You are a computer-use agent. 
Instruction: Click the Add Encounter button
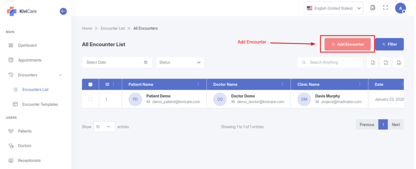click(347, 44)
